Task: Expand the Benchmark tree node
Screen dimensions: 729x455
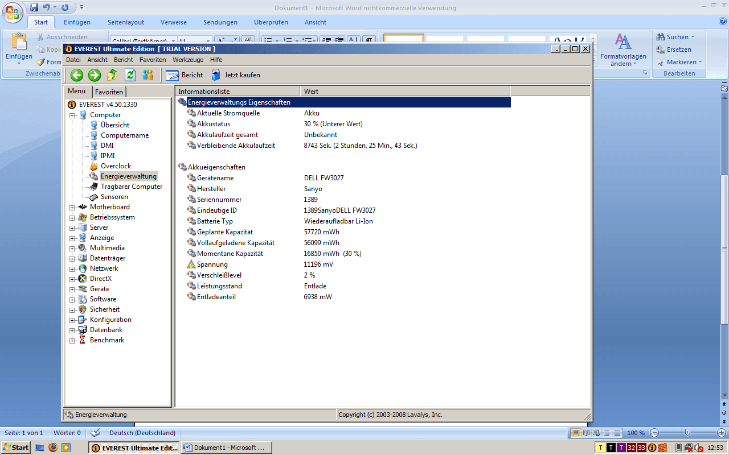Action: (x=72, y=341)
